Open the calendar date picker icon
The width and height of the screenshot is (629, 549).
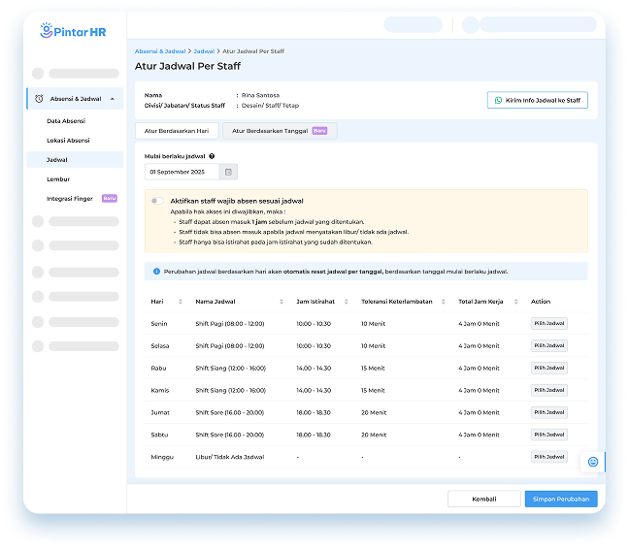point(228,172)
